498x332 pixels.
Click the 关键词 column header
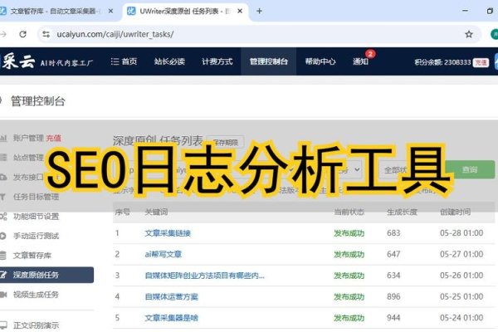click(x=156, y=212)
